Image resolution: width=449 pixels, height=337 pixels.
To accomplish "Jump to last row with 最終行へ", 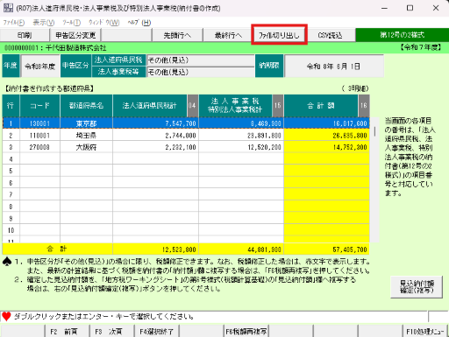I will point(228,35).
